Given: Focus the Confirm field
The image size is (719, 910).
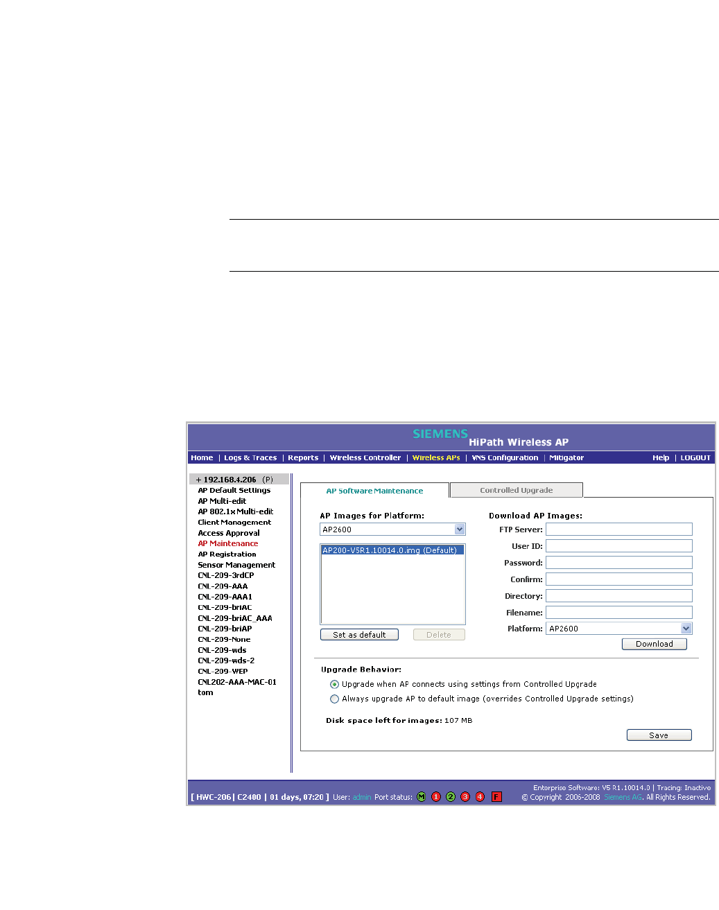Looking at the screenshot, I should (619, 579).
